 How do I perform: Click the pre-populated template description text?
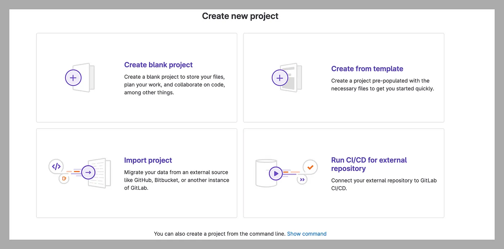click(383, 85)
